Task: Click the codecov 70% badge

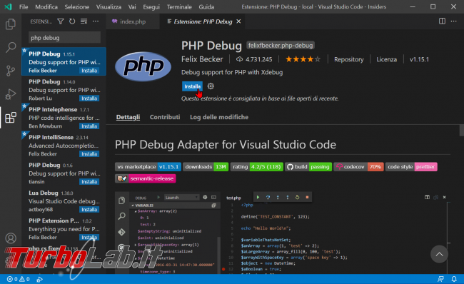Action: 358,167
